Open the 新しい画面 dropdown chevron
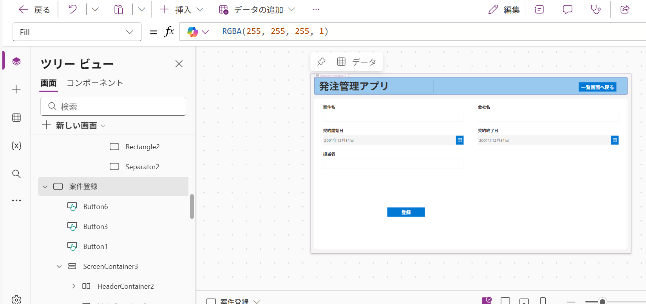Image resolution: width=646 pixels, height=304 pixels. (x=103, y=126)
